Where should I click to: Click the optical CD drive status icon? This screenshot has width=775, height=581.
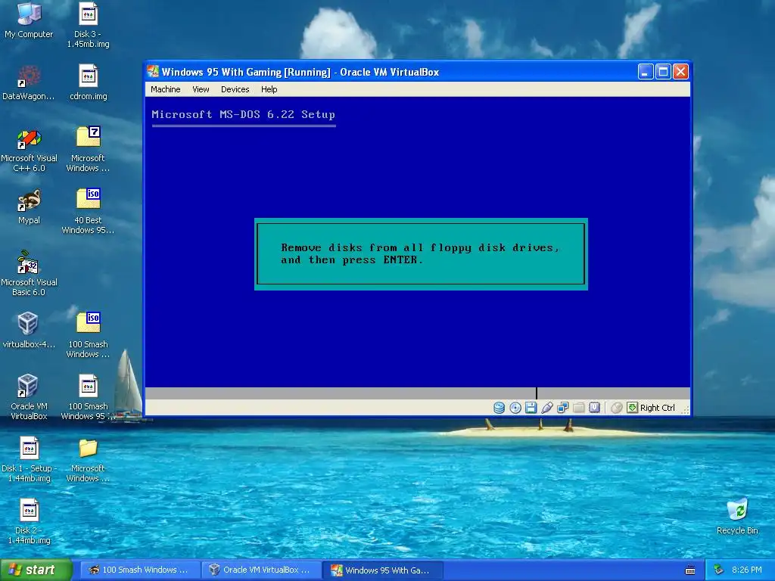pyautogui.click(x=515, y=408)
